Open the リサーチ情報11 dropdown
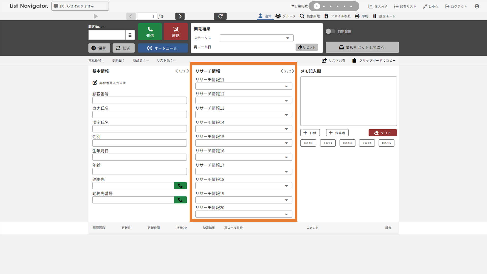487x274 pixels. coord(243,86)
